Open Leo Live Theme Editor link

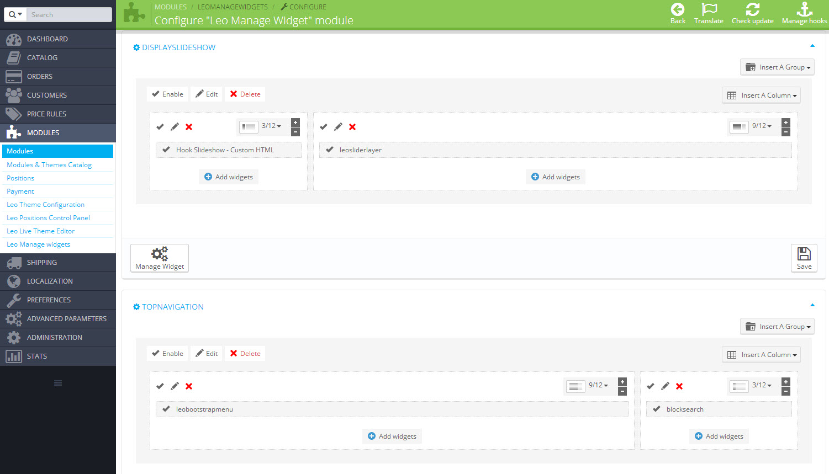40,231
